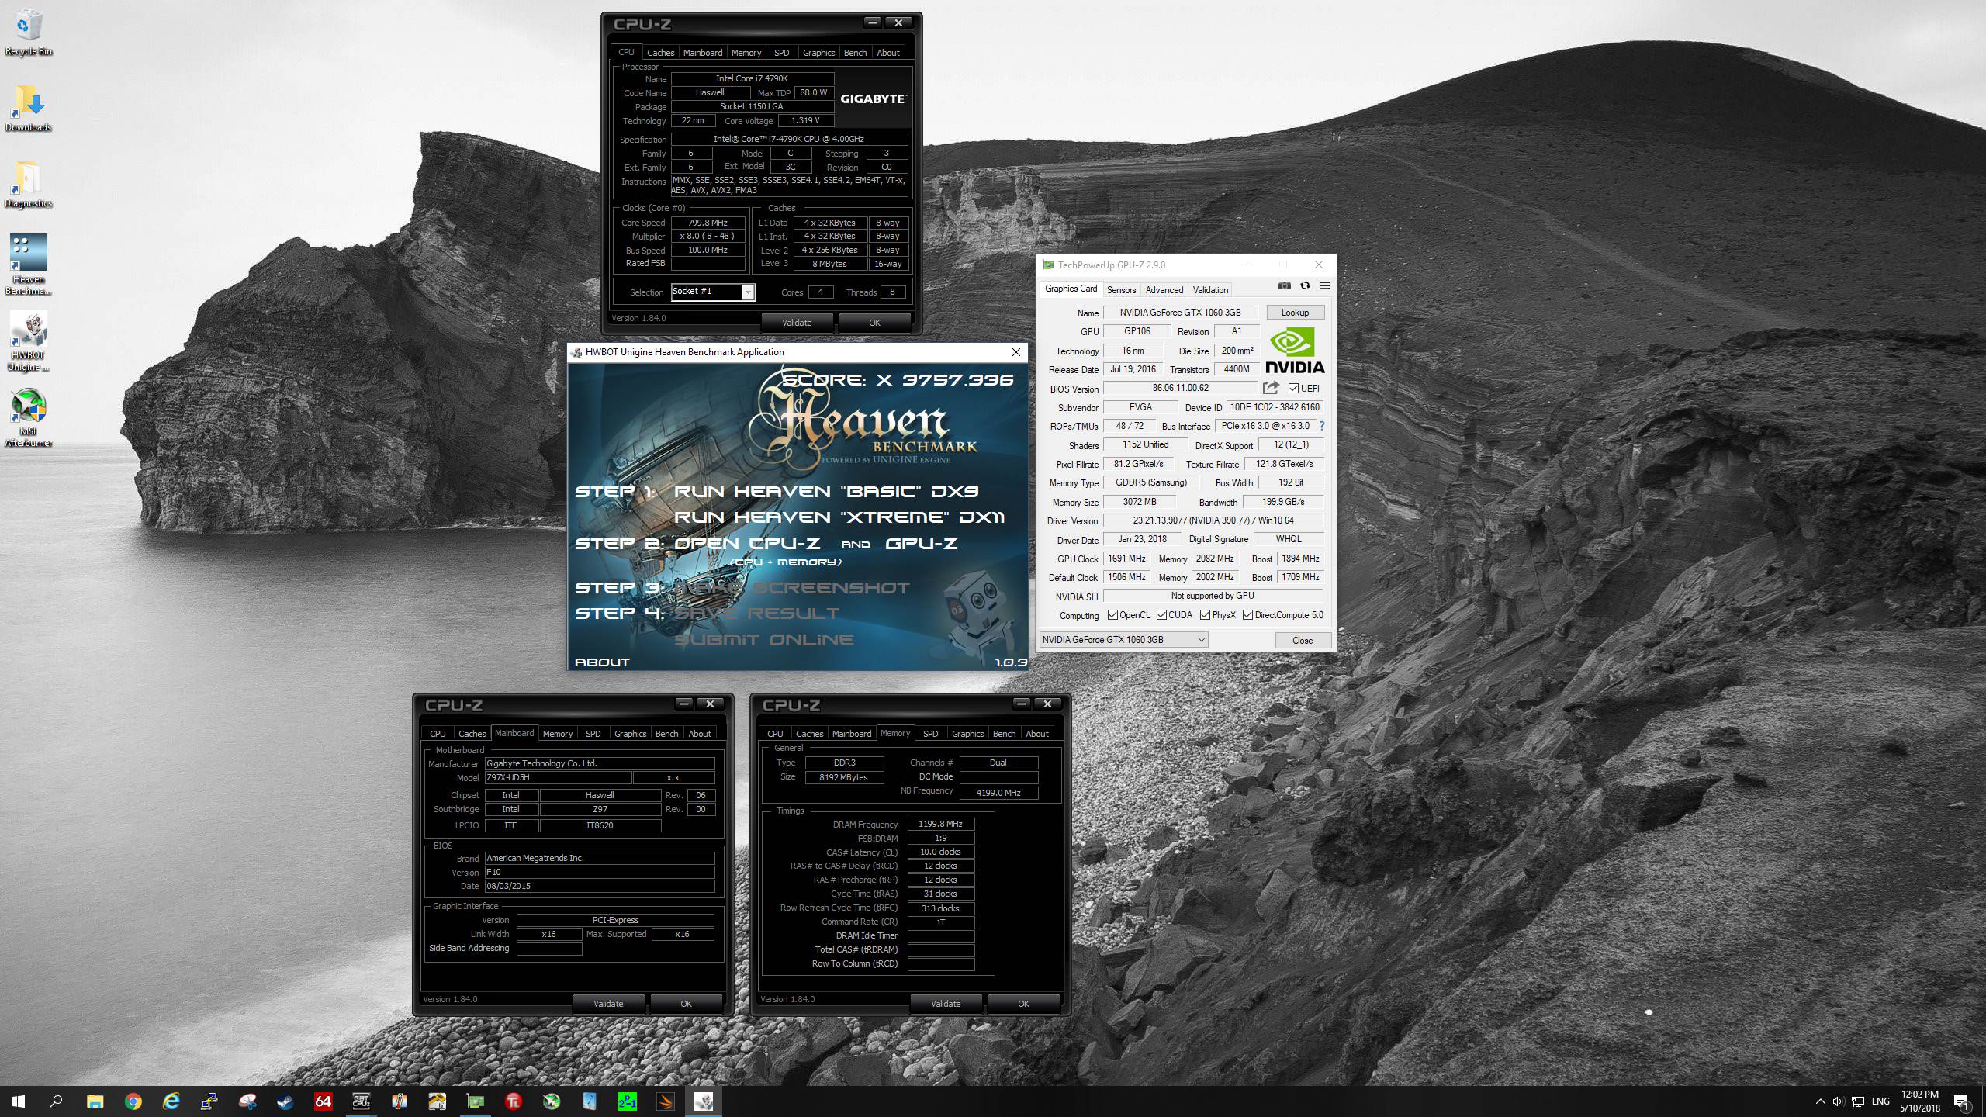Click Submit Online in Heaven app
The height and width of the screenshot is (1117, 1986).
pos(764,640)
